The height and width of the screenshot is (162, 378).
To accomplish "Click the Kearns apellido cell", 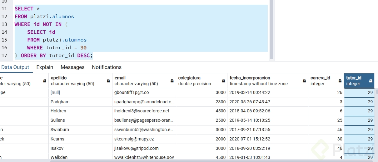I will pos(81,139).
